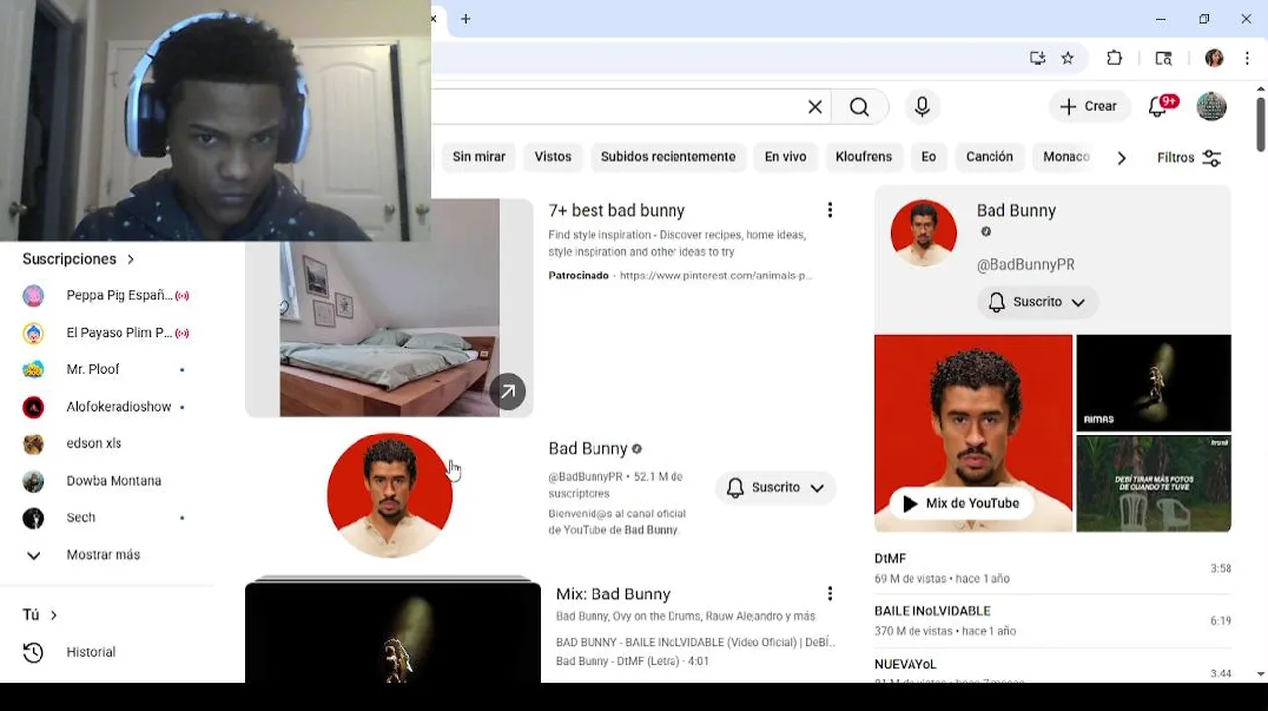This screenshot has height=711, width=1268.
Task: Select the Vistos filter chip
Action: pos(553,157)
